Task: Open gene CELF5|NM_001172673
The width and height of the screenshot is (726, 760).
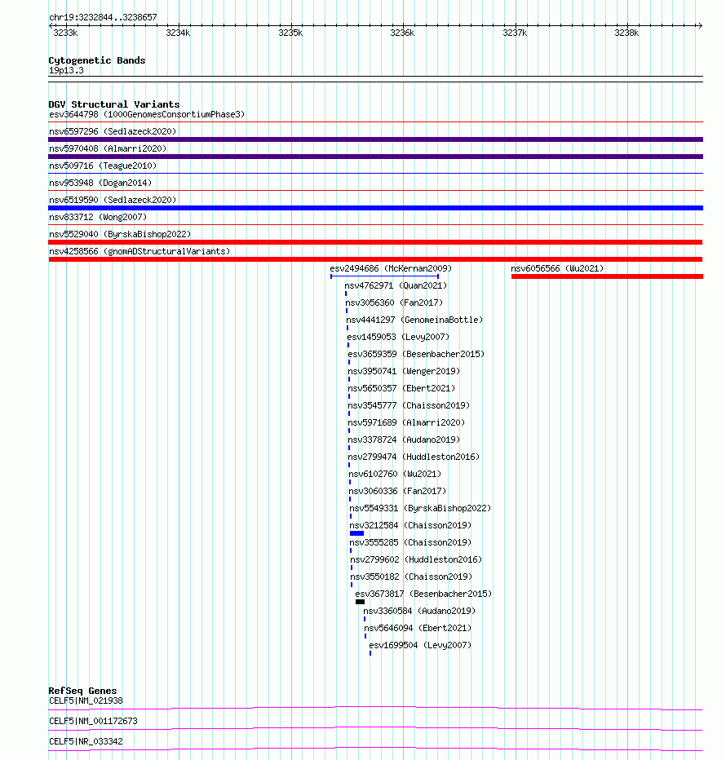Action: [x=93, y=721]
